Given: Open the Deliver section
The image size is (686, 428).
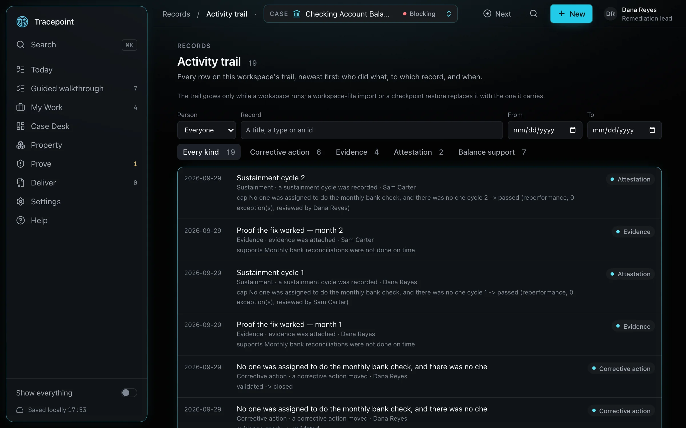Looking at the screenshot, I should point(77,183).
